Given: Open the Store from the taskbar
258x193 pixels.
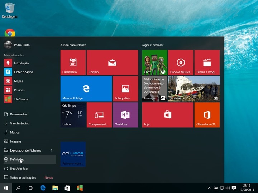Looking at the screenshot, I should pyautogui.click(x=67, y=188).
